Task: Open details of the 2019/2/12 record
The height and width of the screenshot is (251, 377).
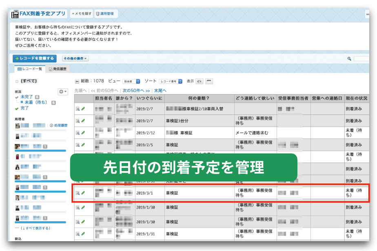Action: tap(78, 133)
